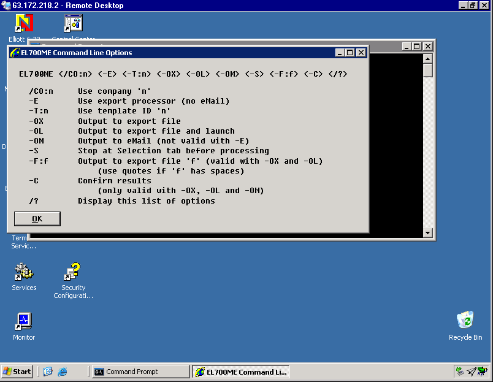Launch Internet Explorer from quick launch

click(63, 372)
